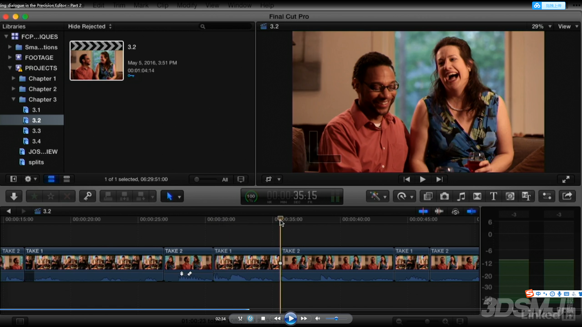The image size is (582, 327).
Task: Open the Music and Sound browser
Action: tap(461, 196)
